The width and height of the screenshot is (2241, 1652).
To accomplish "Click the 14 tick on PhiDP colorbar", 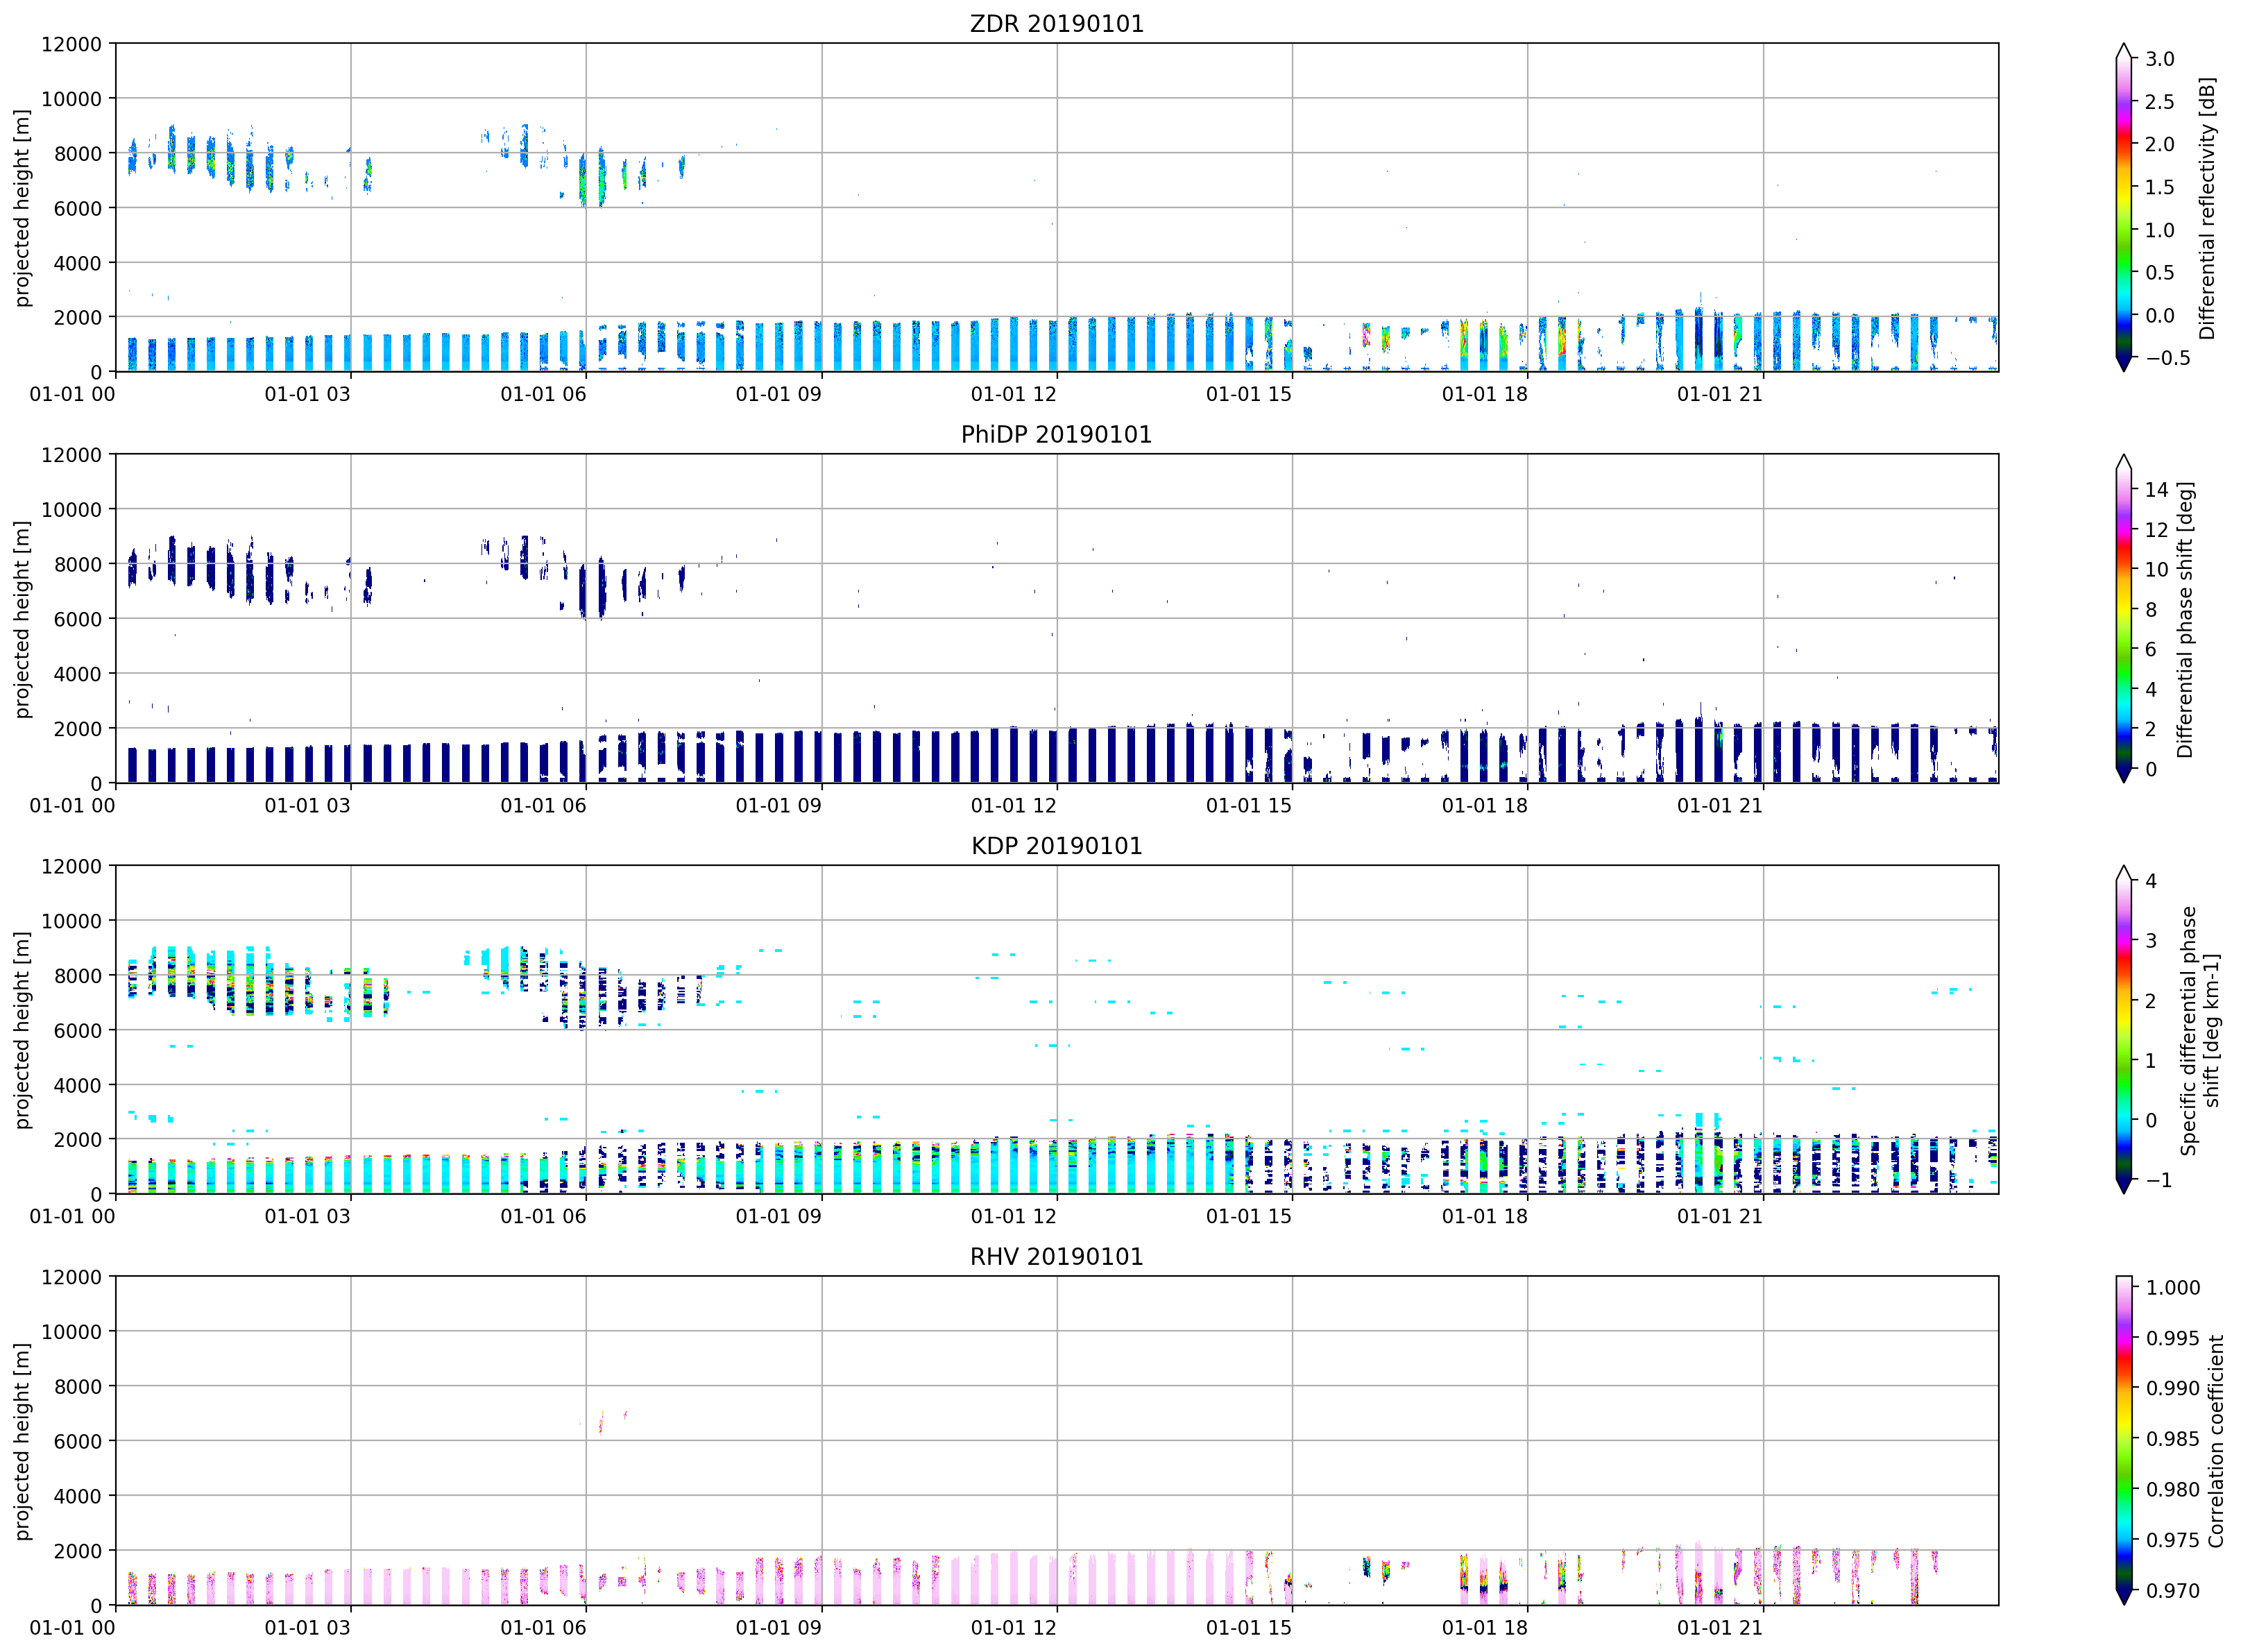I will [2156, 489].
